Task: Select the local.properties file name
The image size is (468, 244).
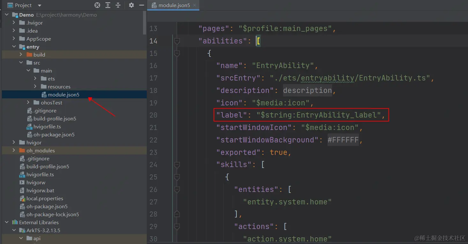Action: click(45, 198)
